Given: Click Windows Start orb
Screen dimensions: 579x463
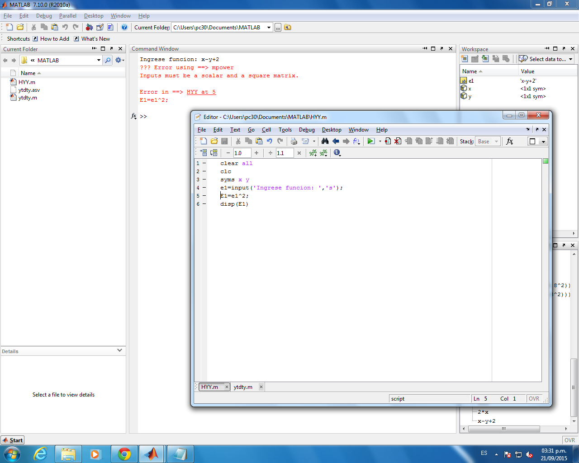Looking at the screenshot, I should pyautogui.click(x=11, y=454).
